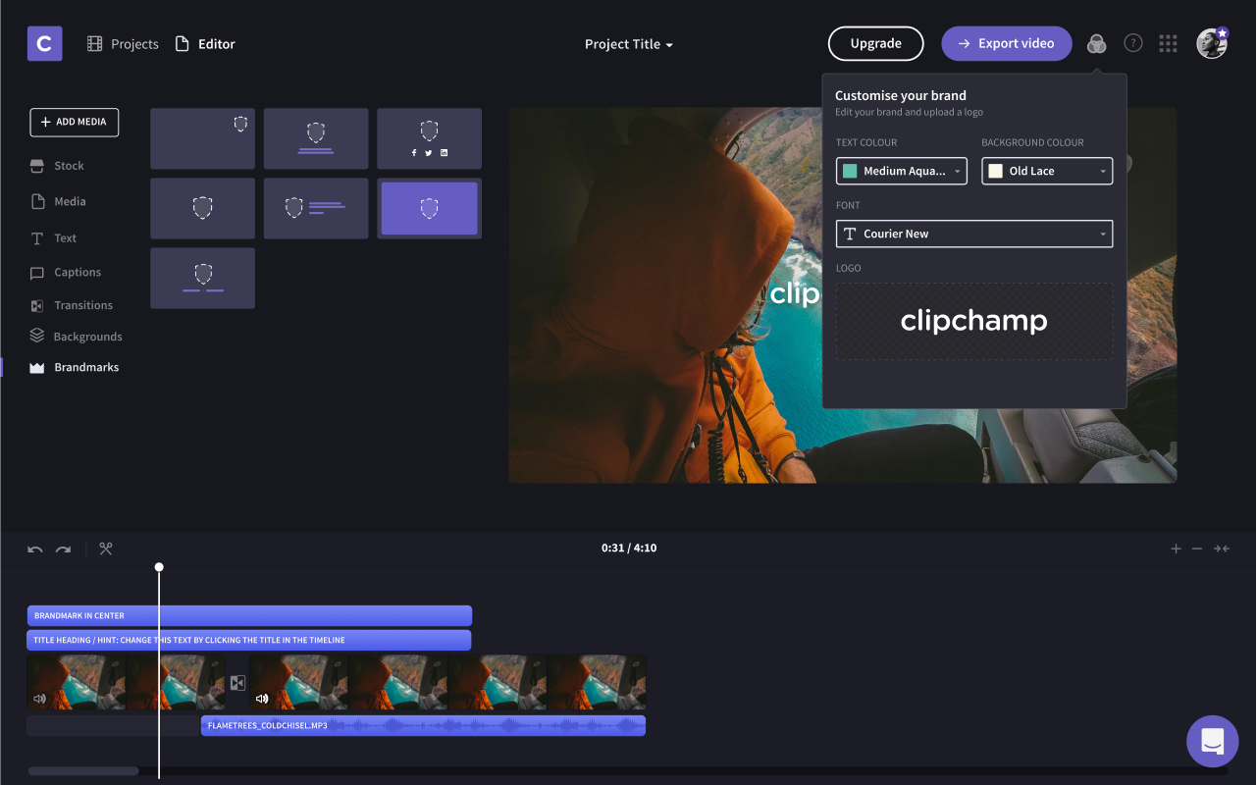Screen dimensions: 1257x785
Task: Open the Text Colour Medium Aqua dropdown
Action: pyautogui.click(x=902, y=171)
